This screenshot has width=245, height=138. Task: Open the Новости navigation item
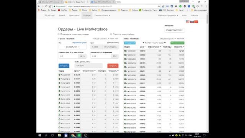click(194, 15)
